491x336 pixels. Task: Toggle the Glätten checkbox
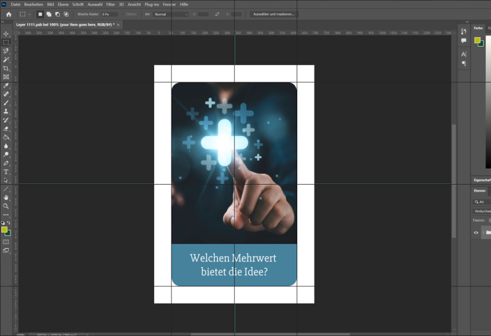click(123, 15)
